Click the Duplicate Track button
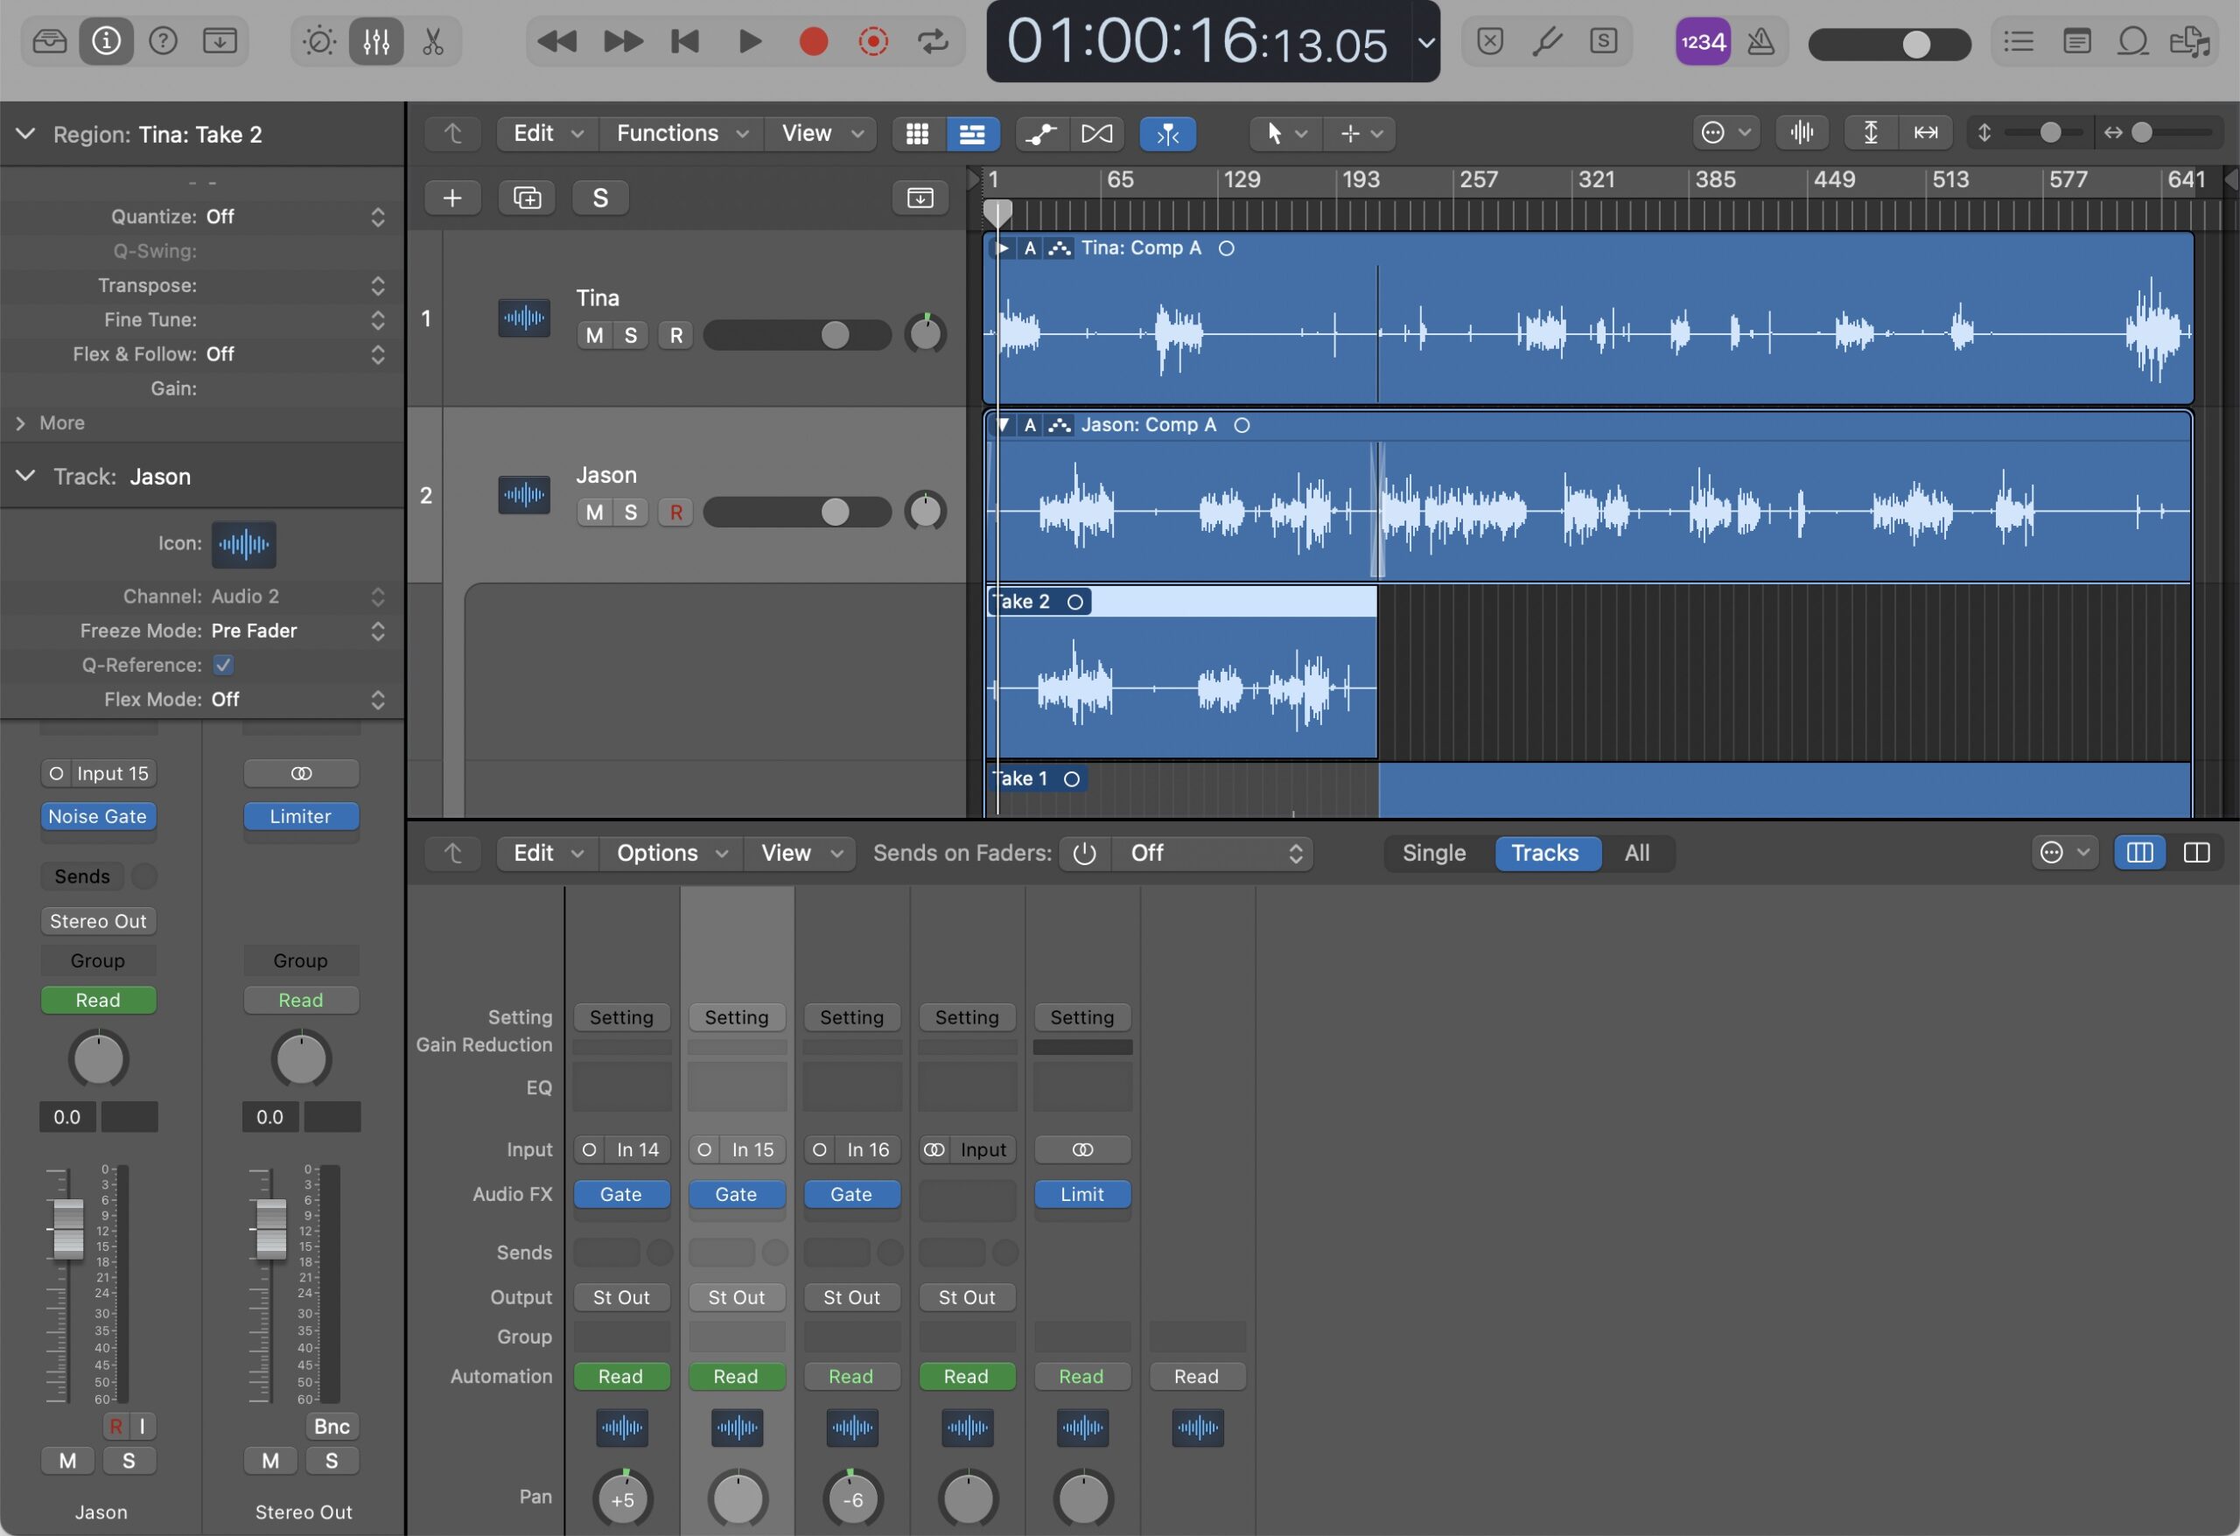The image size is (2240, 1536). pos(526,198)
